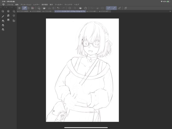Open the ファイル menu
The width and height of the screenshot is (172, 129).
[10, 5]
